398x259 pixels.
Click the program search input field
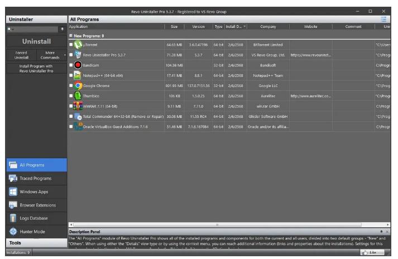[x=33, y=29]
